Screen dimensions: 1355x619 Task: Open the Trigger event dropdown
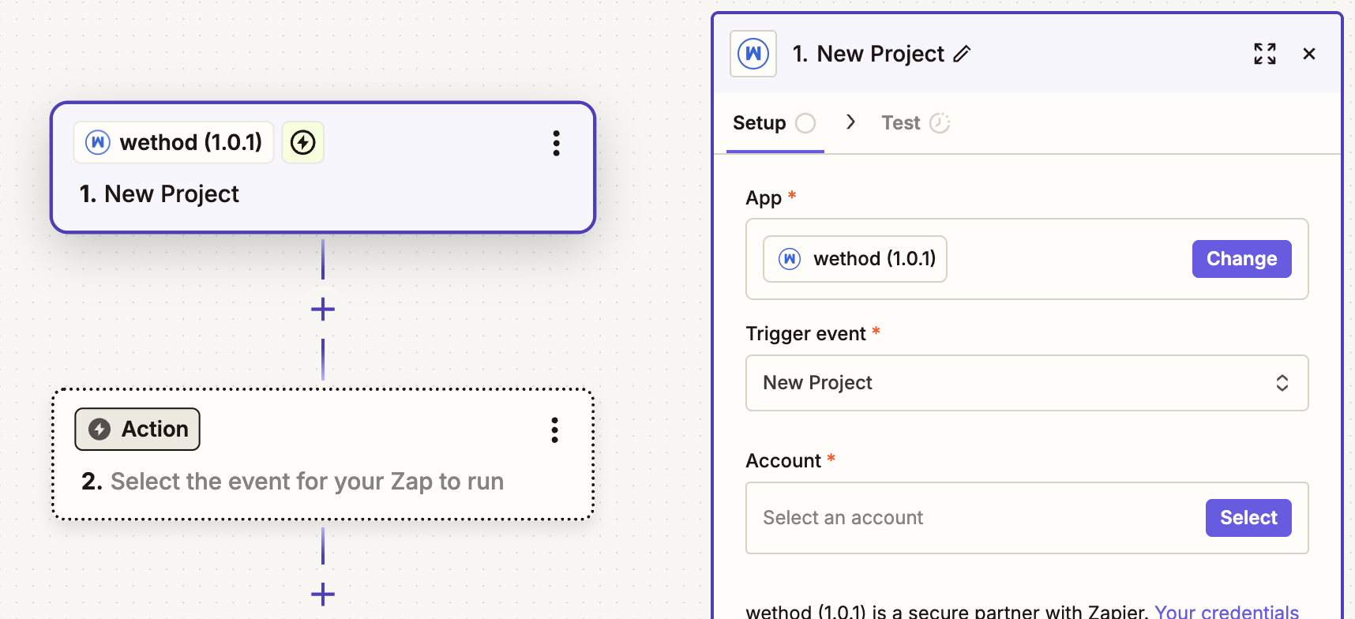tap(1027, 383)
